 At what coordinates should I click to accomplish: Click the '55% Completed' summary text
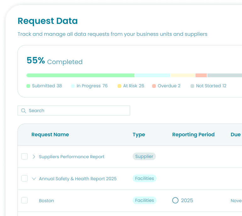pyautogui.click(x=55, y=61)
